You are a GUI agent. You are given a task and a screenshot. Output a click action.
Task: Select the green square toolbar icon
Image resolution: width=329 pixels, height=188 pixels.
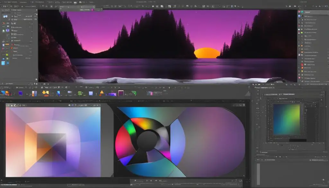80,93
